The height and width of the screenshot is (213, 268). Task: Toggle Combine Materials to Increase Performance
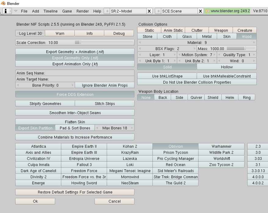click(75, 137)
